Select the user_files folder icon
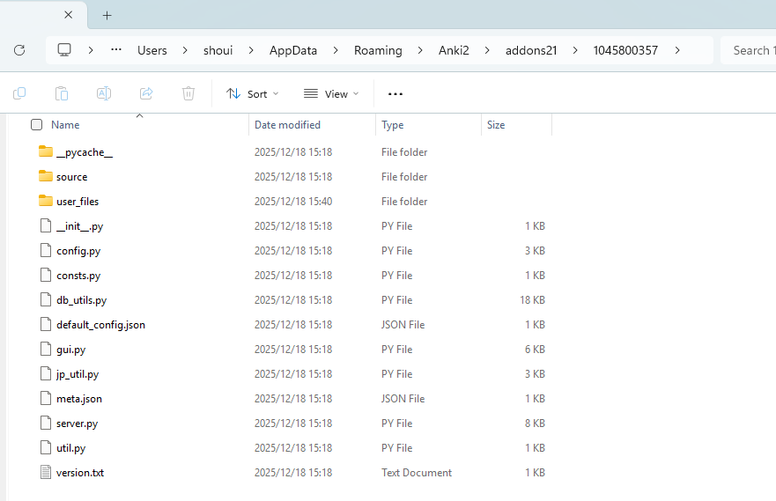 point(46,201)
